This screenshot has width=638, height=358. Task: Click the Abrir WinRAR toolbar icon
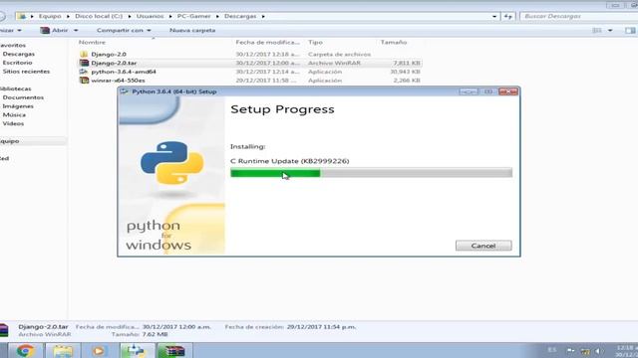coord(45,31)
